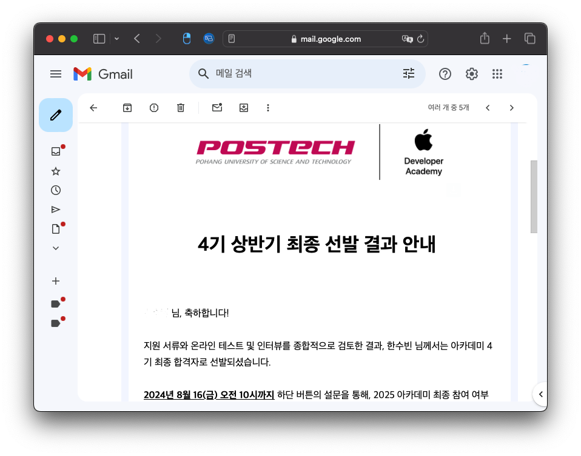
Task: Reload the page
Action: (x=420, y=39)
